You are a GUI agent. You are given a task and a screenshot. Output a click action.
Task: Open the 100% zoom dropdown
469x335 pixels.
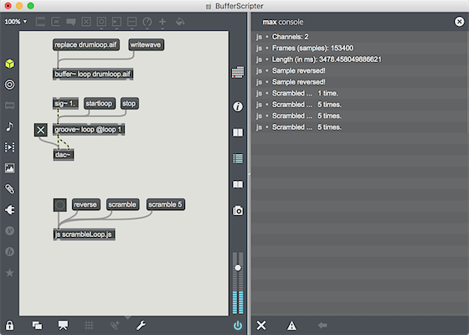click(x=16, y=22)
